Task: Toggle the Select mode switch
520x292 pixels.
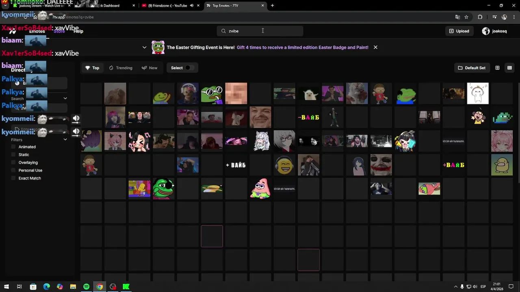Action: pyautogui.click(x=189, y=68)
